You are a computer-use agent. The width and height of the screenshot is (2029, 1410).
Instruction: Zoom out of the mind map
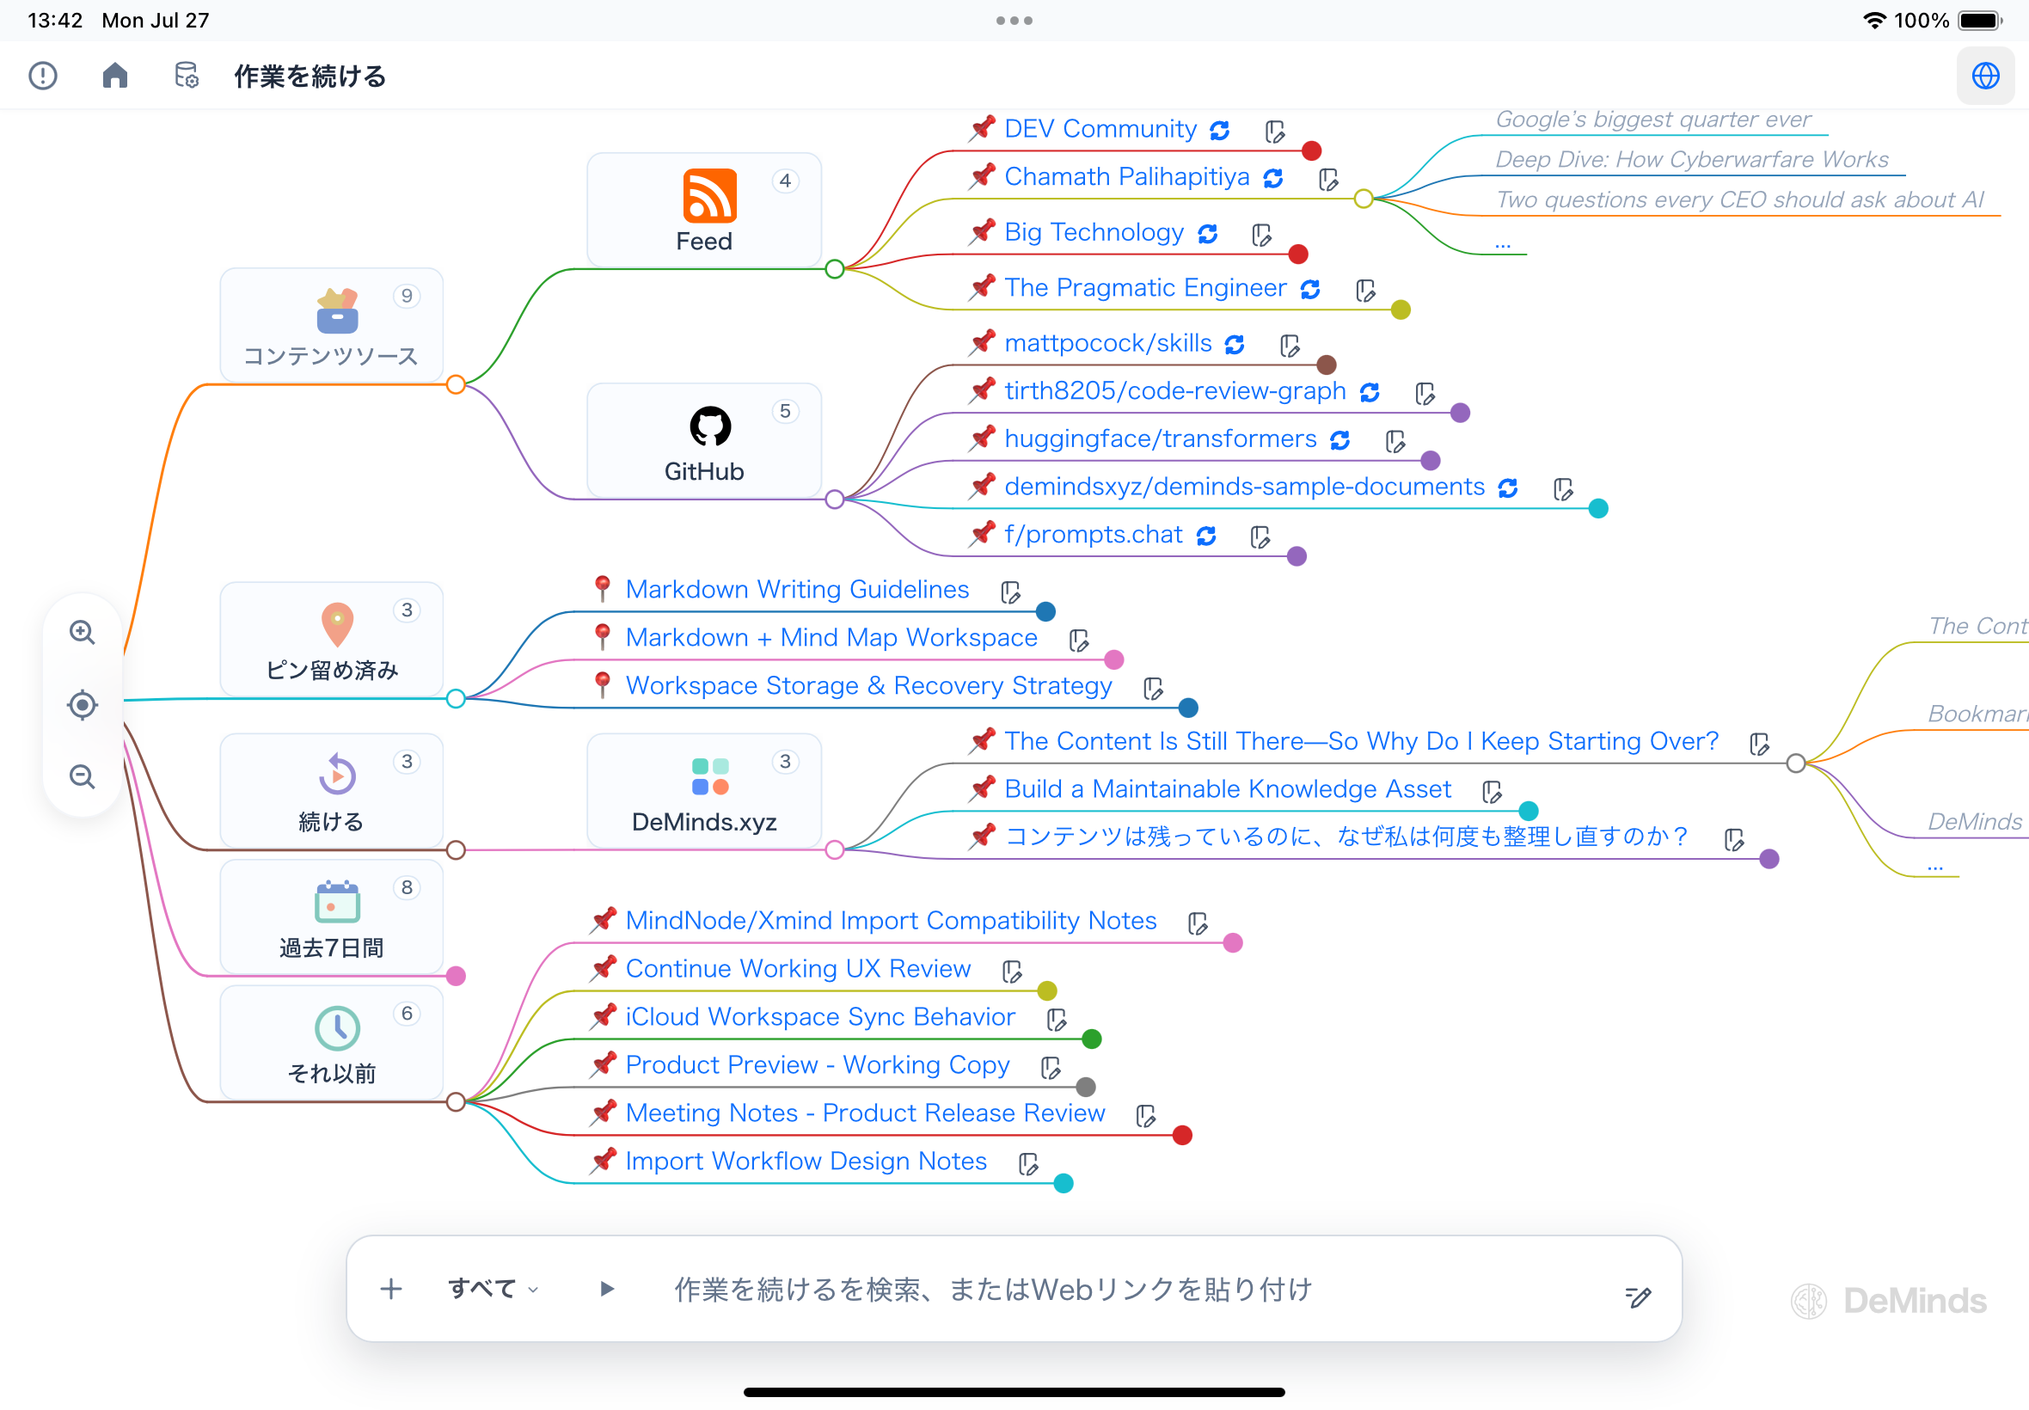coord(83,776)
